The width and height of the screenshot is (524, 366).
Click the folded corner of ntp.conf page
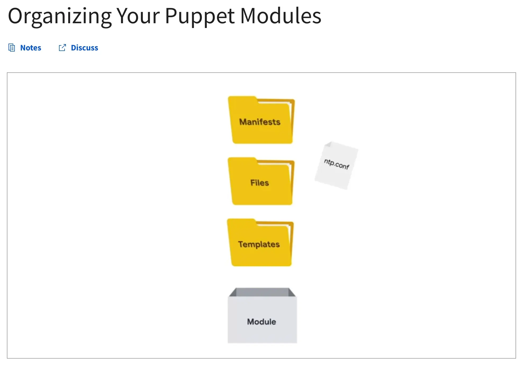pyautogui.click(x=328, y=144)
